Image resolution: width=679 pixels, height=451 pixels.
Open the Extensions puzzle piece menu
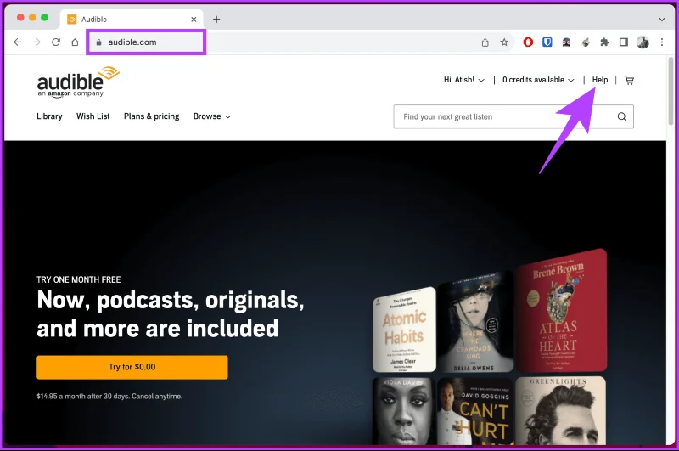coord(604,42)
